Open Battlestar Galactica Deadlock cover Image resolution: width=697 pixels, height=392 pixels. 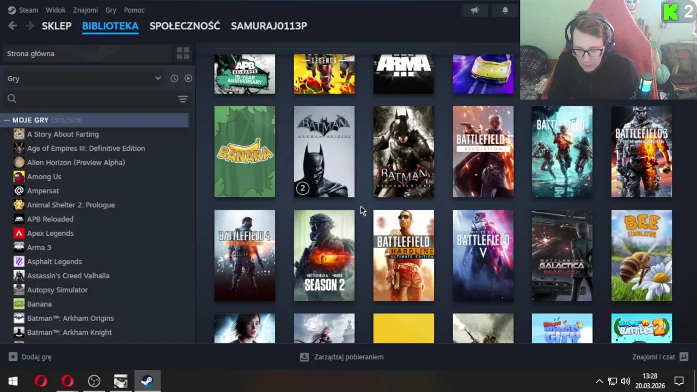[x=562, y=255]
